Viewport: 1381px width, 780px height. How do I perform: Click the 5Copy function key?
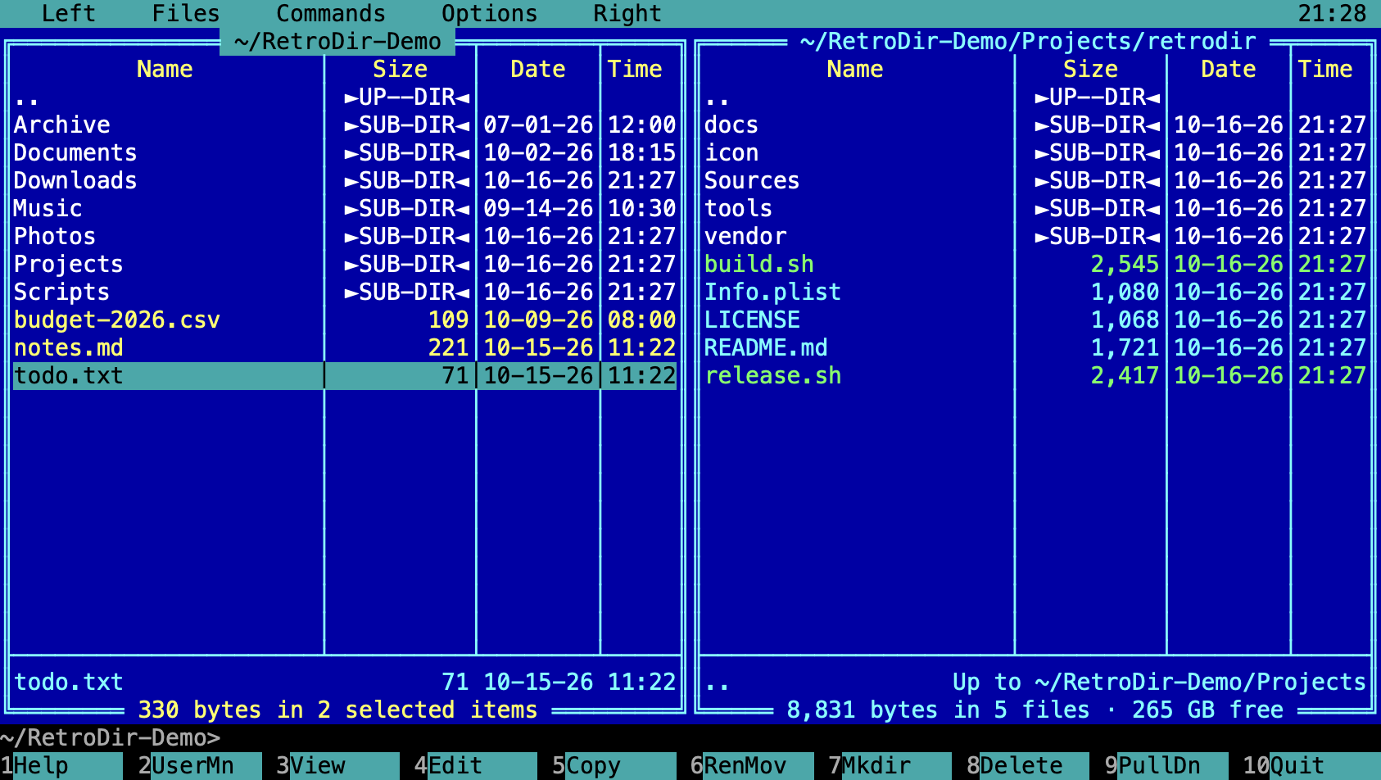pos(614,765)
